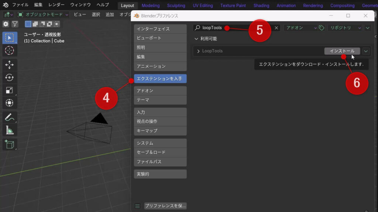Open the tweak settings gear icon
This screenshot has height=212, width=378.
tap(6, 24)
